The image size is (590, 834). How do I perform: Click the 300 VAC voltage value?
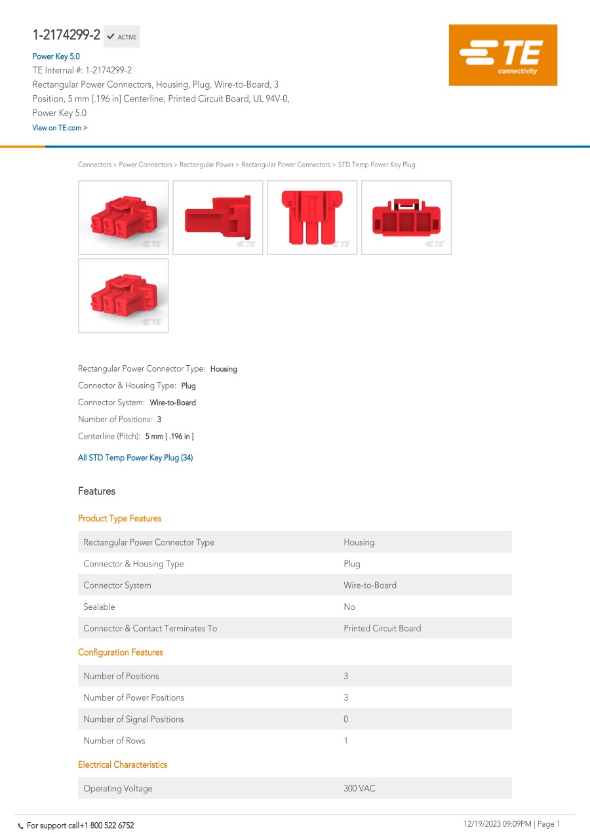(x=360, y=789)
